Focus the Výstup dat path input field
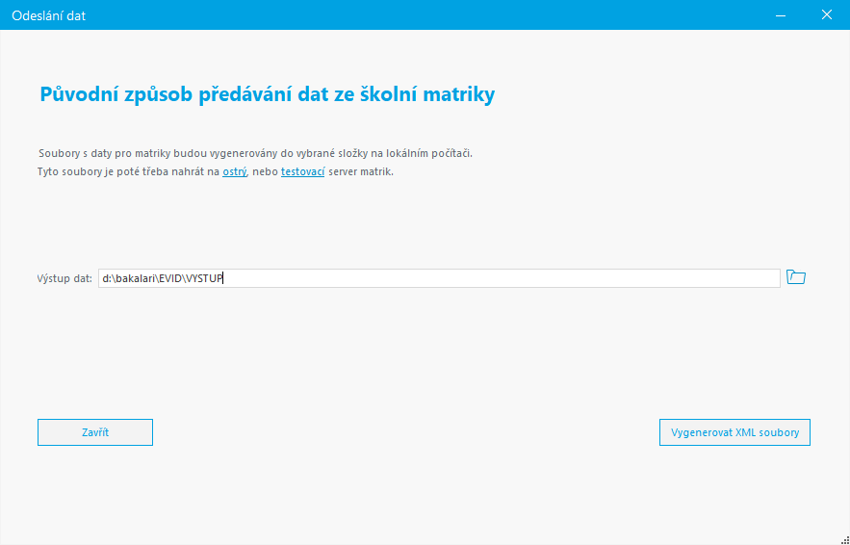The height and width of the screenshot is (545, 850). (x=439, y=278)
